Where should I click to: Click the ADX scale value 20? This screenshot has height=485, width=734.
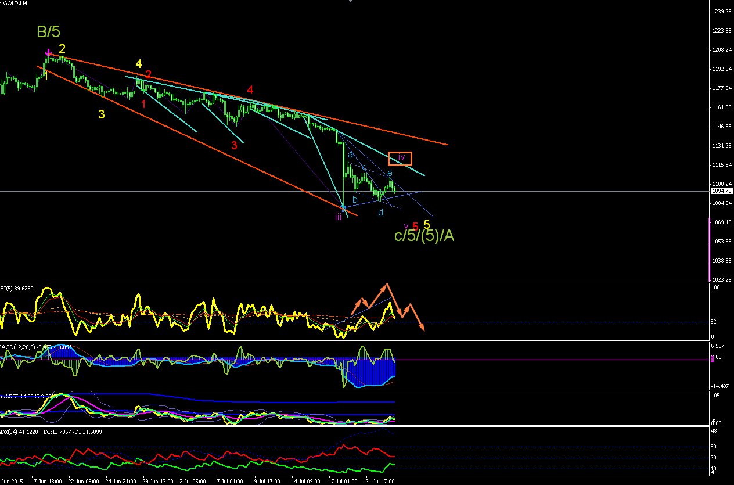tap(714, 458)
